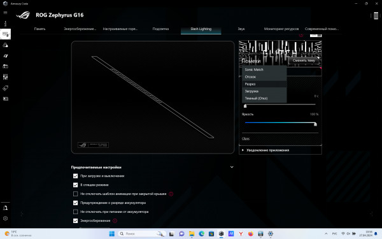Viewport: 382px width, 239px height.
Task: Open the MyASUS taskbar icon
Action: click(x=231, y=234)
